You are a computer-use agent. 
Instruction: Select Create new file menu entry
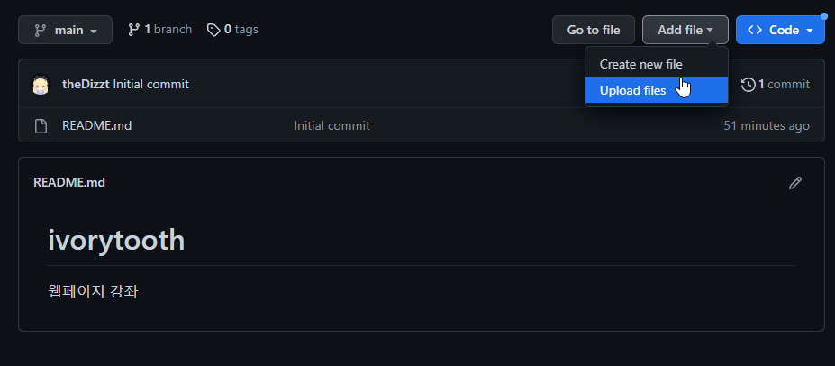656,65
